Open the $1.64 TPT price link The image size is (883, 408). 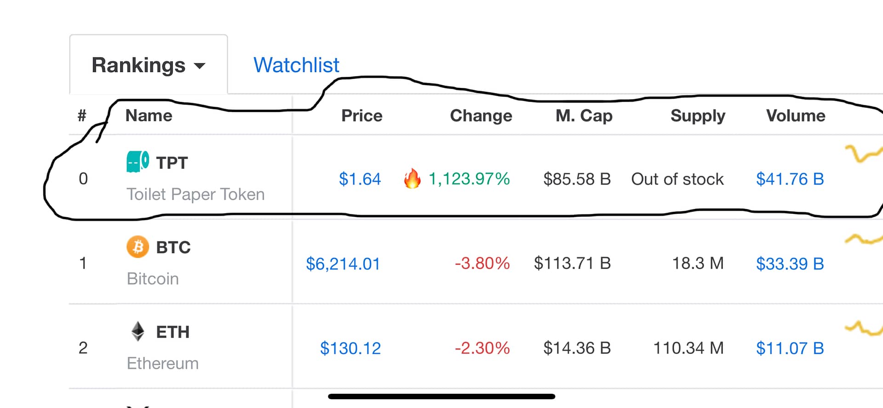[x=360, y=179]
